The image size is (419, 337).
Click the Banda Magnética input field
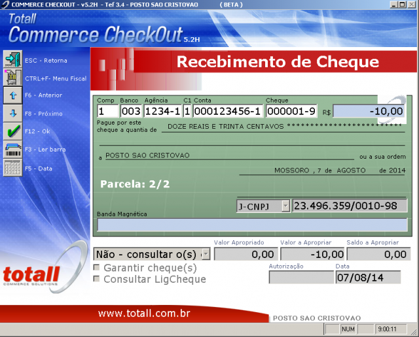tap(252, 225)
